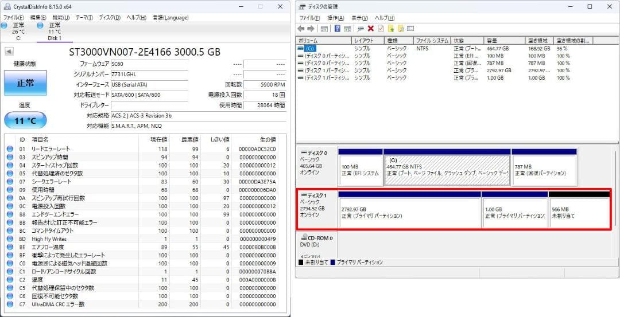This screenshot has width=620, height=317.
Task: Sort by 容量 column header
Action: (x=504, y=41)
